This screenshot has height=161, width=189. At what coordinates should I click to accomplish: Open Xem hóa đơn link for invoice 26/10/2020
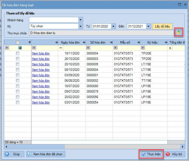click(41, 59)
